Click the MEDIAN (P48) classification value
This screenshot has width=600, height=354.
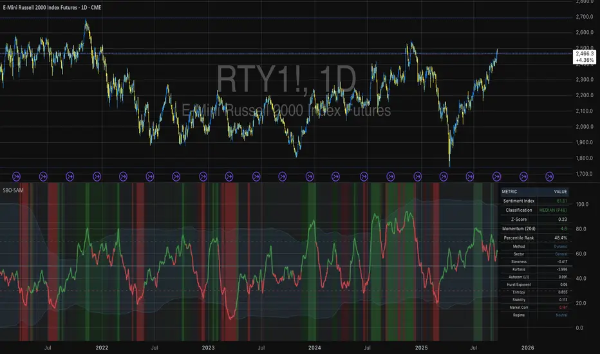point(553,210)
